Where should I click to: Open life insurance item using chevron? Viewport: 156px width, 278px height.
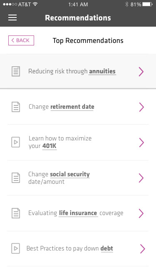pos(141,213)
